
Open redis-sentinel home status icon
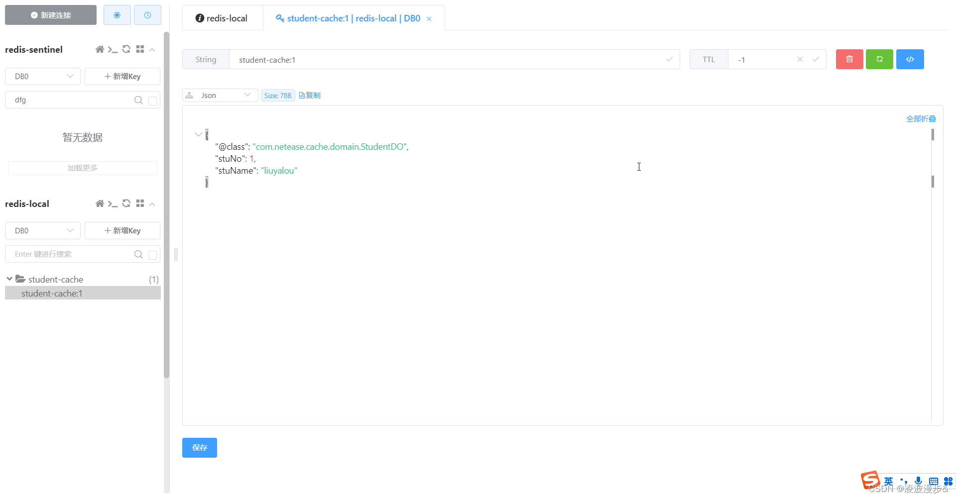pos(100,49)
